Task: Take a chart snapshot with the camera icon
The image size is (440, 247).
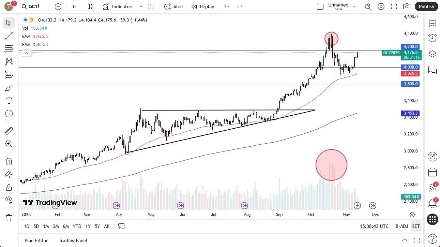Action: pyautogui.click(x=407, y=6)
